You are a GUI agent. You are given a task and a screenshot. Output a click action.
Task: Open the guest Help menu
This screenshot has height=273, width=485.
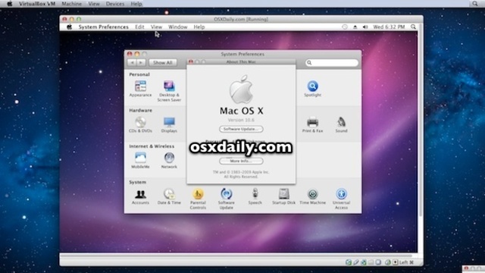pyautogui.click(x=199, y=27)
